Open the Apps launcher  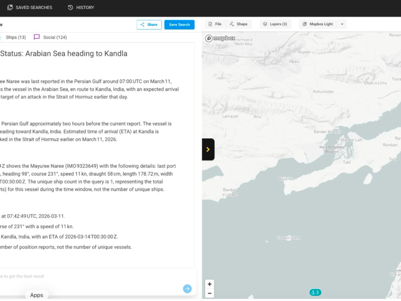37,295
